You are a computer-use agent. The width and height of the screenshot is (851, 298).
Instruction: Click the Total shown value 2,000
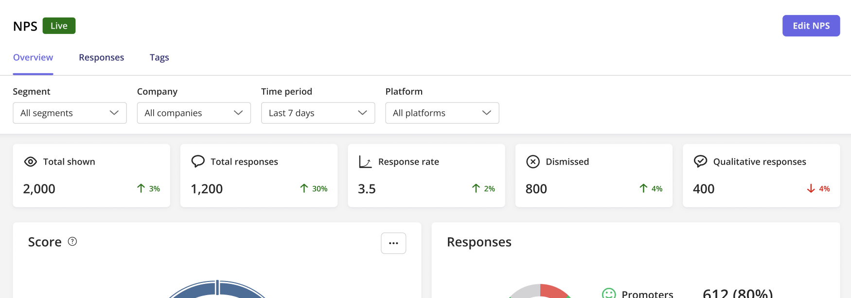39,189
